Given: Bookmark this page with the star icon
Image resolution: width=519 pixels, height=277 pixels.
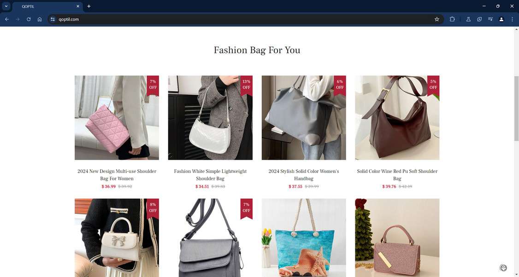Looking at the screenshot, I should click(x=437, y=19).
